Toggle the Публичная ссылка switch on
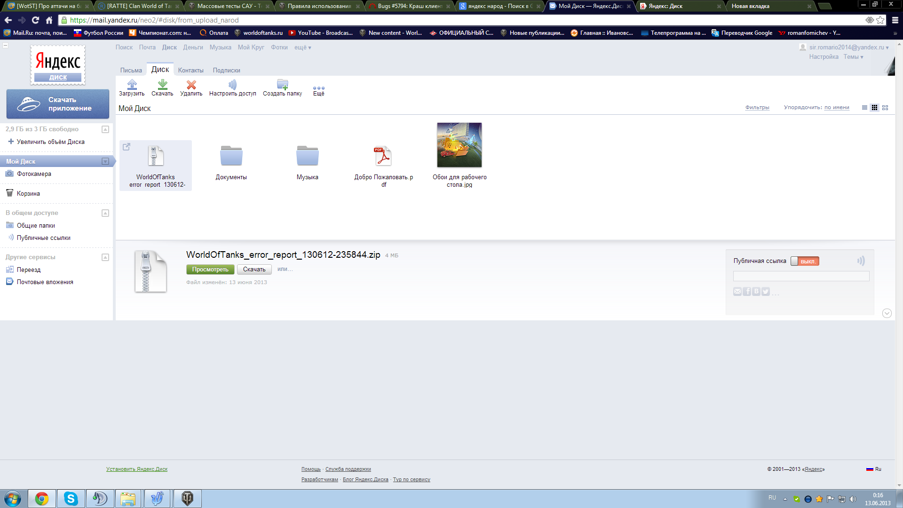This screenshot has width=903, height=508. (805, 261)
